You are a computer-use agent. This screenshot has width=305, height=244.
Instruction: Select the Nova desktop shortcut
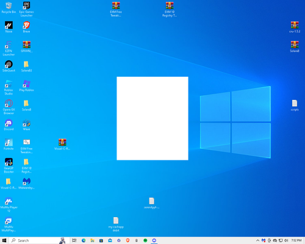tap(9, 27)
